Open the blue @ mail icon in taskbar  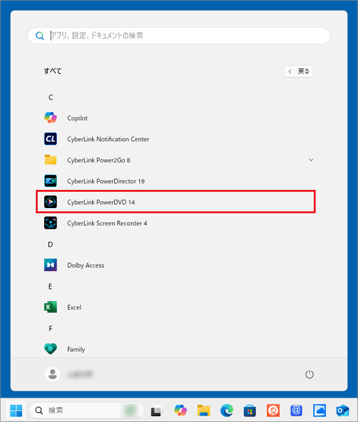[296, 410]
